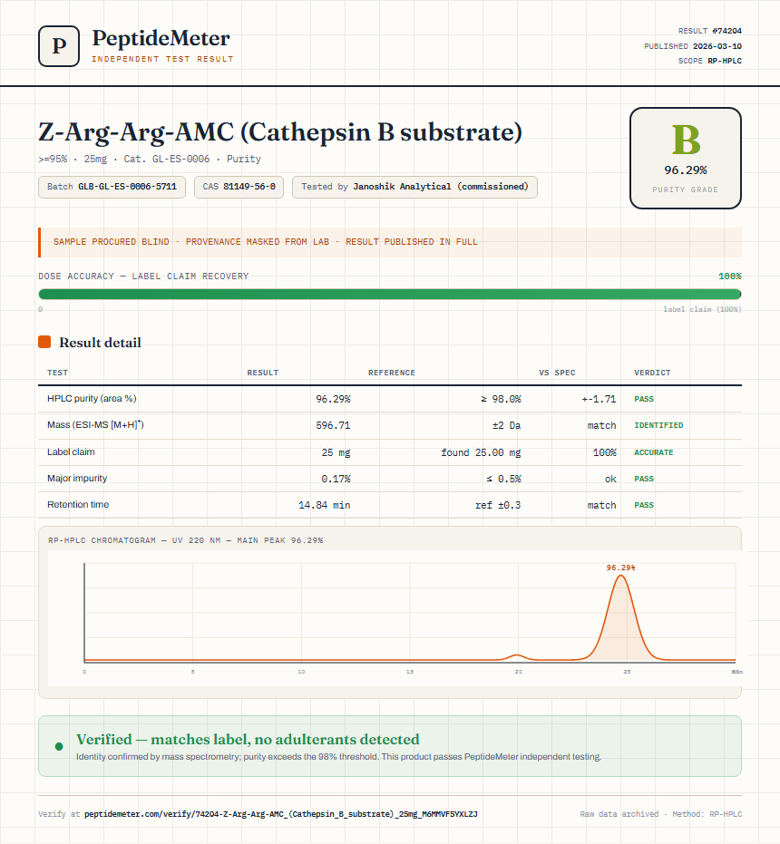The width and height of the screenshot is (780, 844).
Task: Click the PASS verdict for HPLC purity
Action: pyautogui.click(x=644, y=399)
